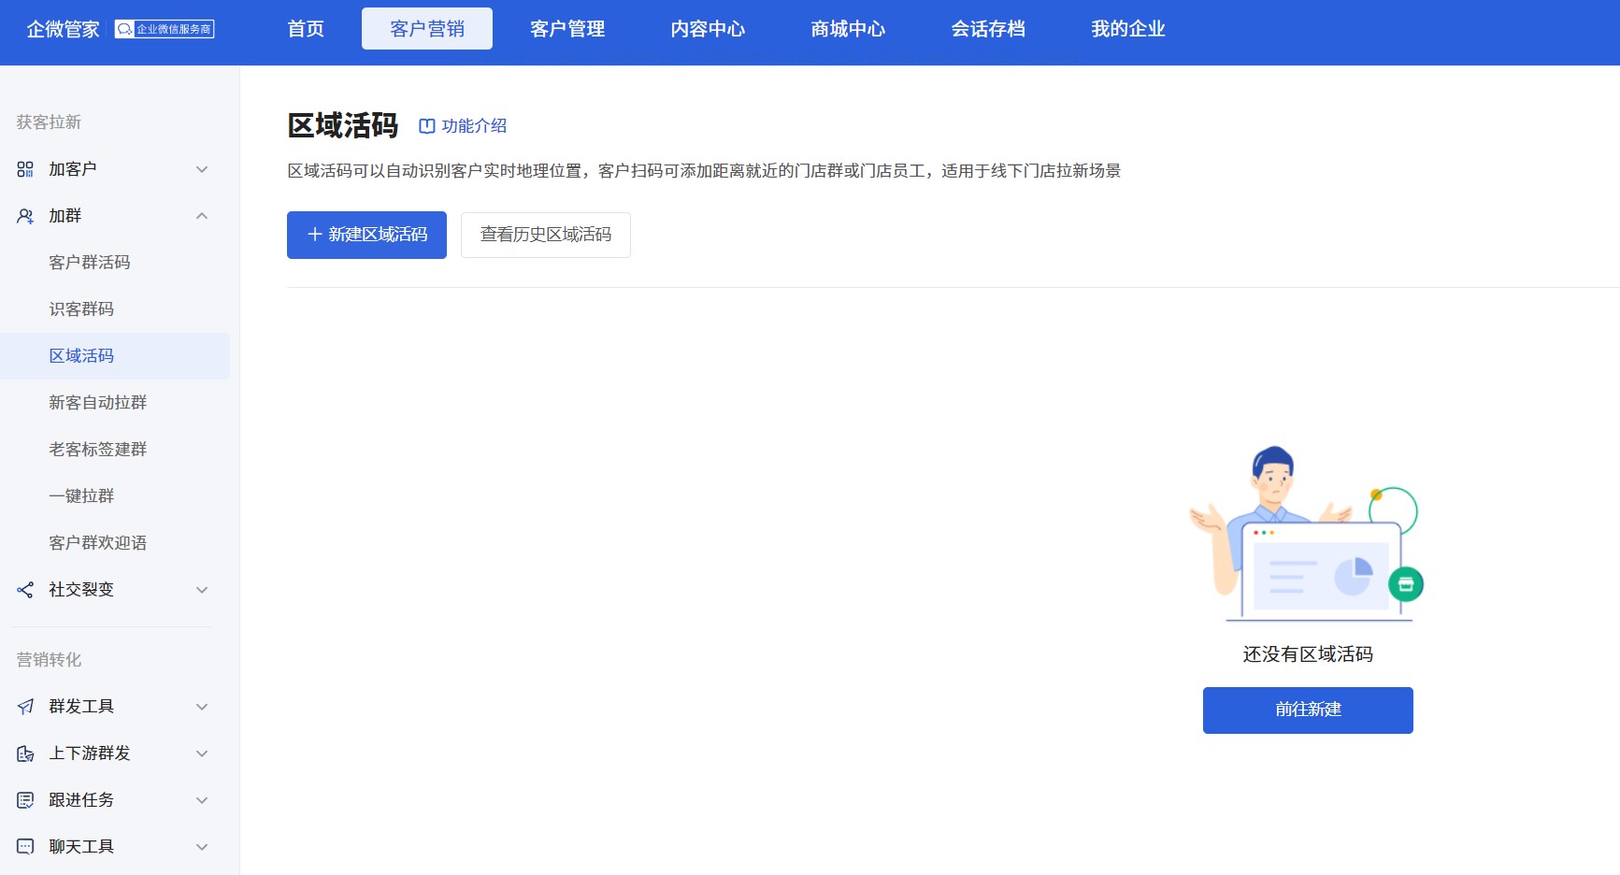Open 老客标签建群 in sidebar

pos(98,450)
